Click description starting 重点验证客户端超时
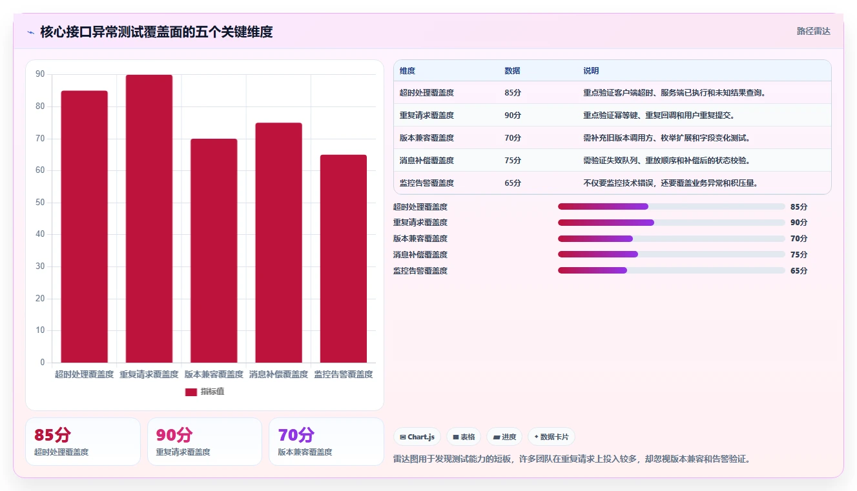The image size is (857, 491). click(674, 93)
